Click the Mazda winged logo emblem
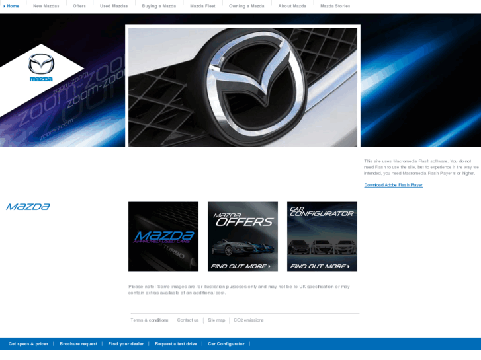 [41, 67]
